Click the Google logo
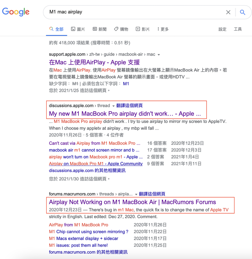252x259 pixels. pos(16,12)
